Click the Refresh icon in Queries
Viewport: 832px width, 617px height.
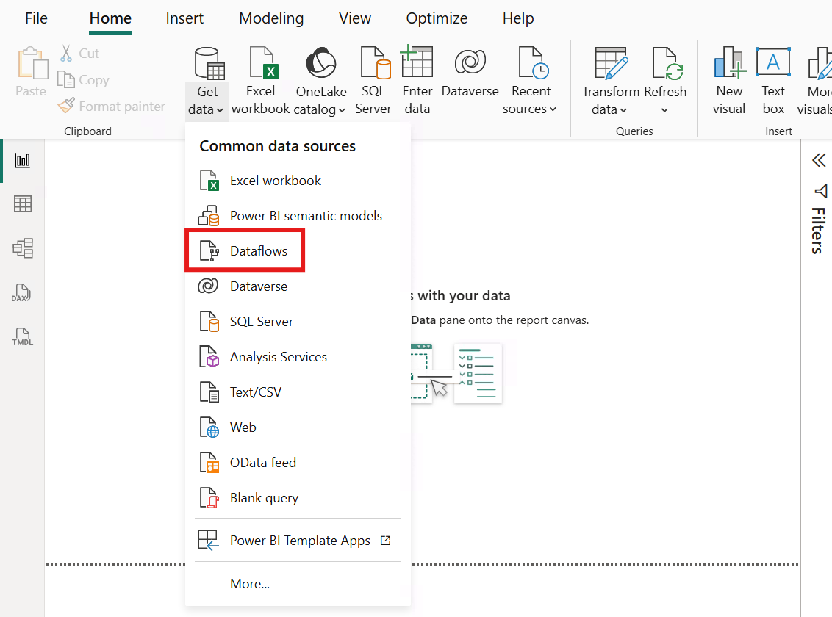click(x=667, y=64)
